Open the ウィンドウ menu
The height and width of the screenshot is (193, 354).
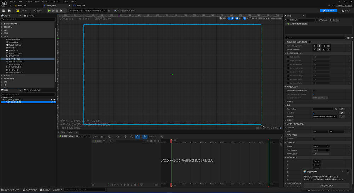pyautogui.click(x=55, y=2)
